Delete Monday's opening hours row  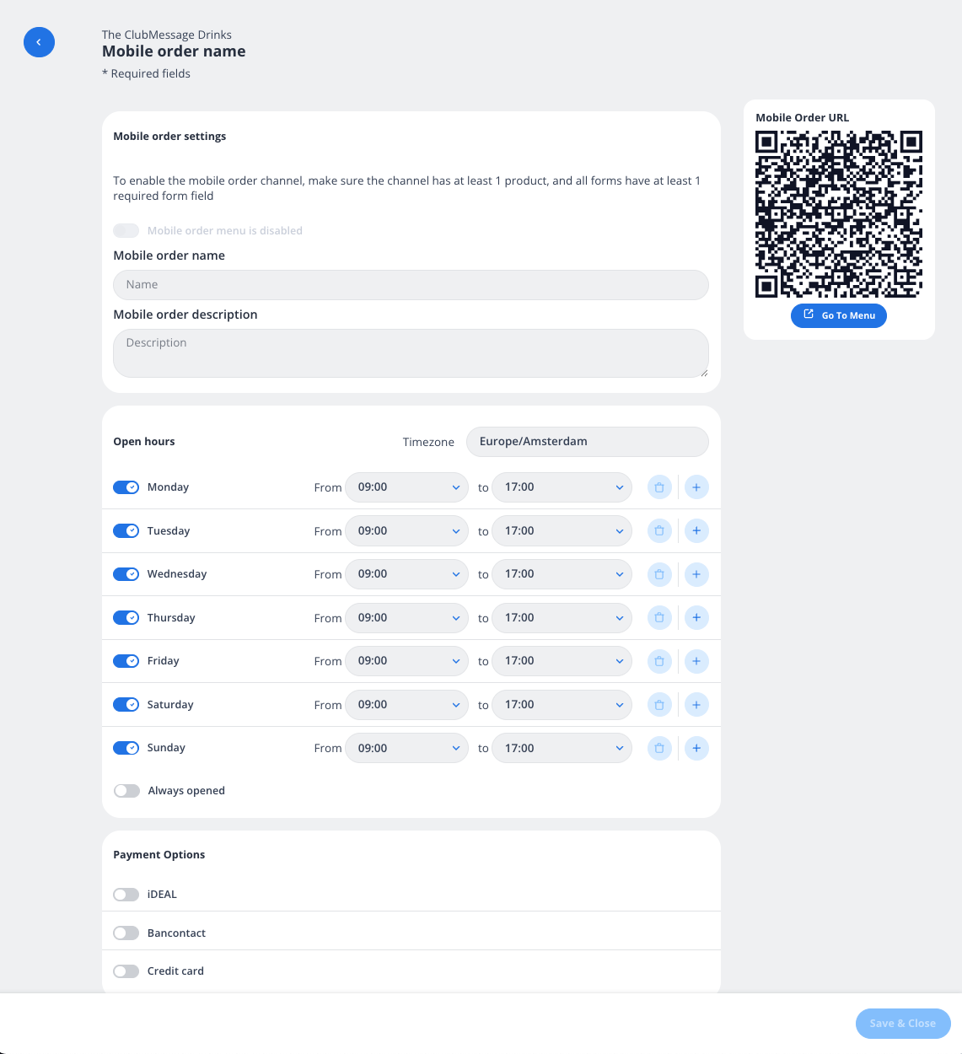point(659,487)
